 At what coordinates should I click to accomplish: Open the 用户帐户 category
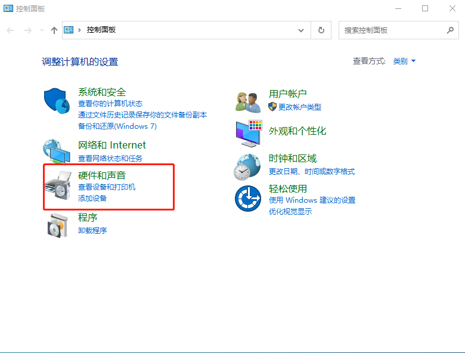point(288,94)
